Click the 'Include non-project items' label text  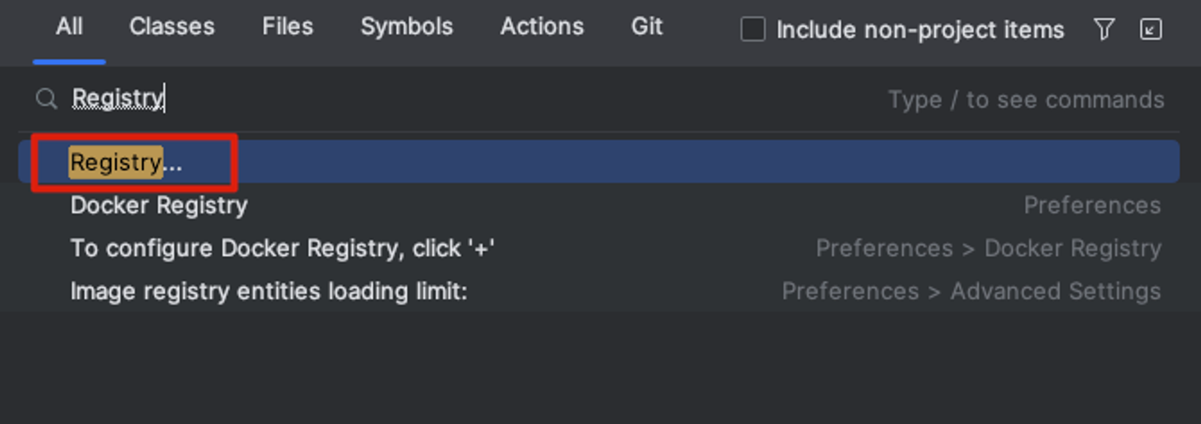[x=920, y=29]
